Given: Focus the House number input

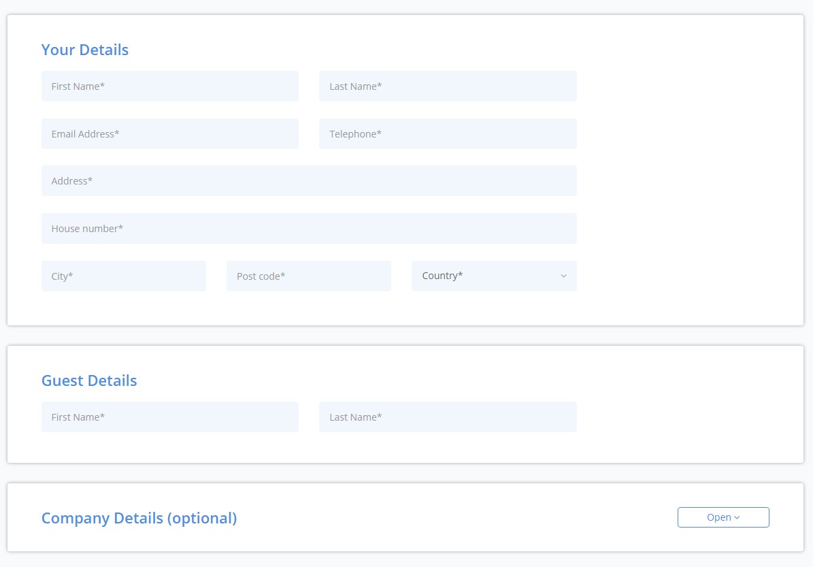Looking at the screenshot, I should click(x=309, y=228).
